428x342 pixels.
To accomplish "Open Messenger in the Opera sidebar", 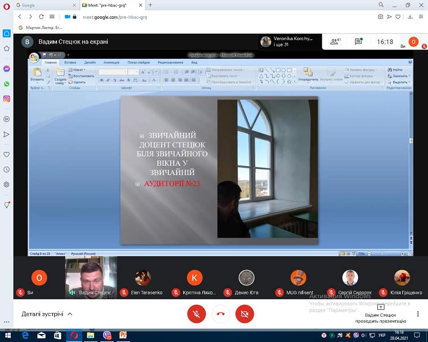I will (7, 69).
